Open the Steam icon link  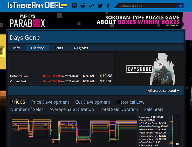(x=92, y=6)
